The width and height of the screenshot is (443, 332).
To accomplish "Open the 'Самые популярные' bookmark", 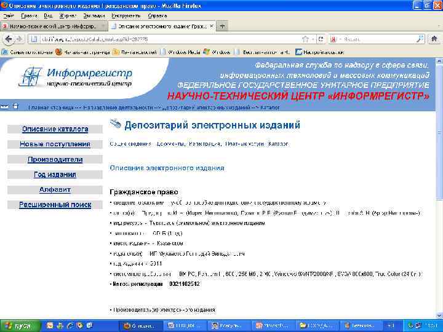I will 28,52.
